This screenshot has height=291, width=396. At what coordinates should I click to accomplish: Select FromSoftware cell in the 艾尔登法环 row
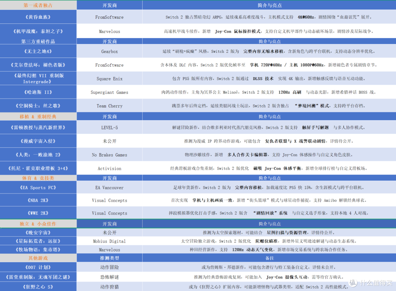[x=109, y=65]
